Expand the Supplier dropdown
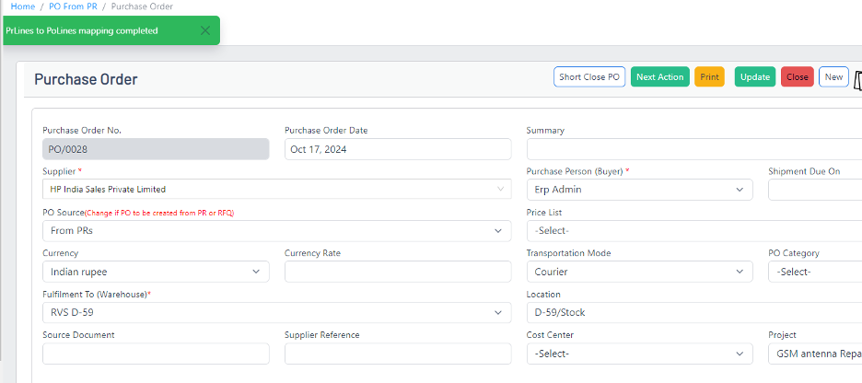Viewport: 862px width, 383px height. click(x=276, y=190)
